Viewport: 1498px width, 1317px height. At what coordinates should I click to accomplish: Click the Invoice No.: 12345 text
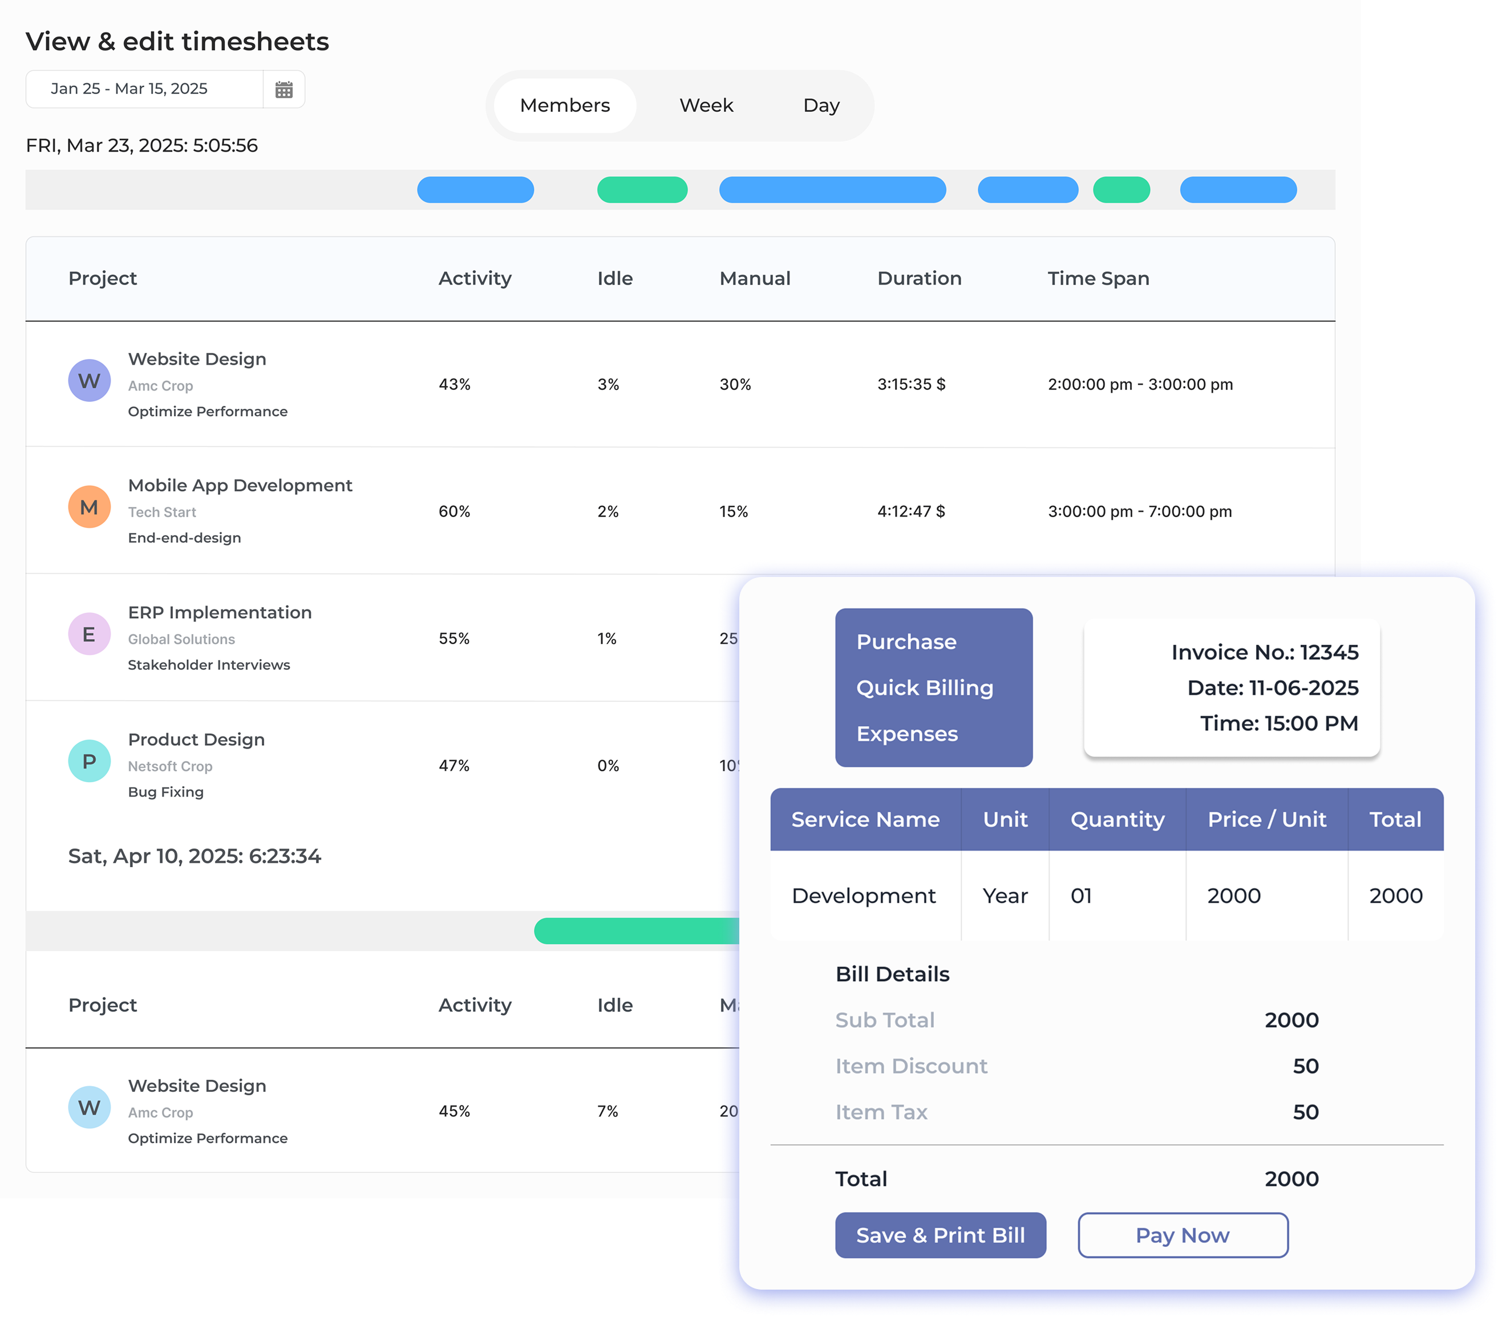tap(1265, 652)
